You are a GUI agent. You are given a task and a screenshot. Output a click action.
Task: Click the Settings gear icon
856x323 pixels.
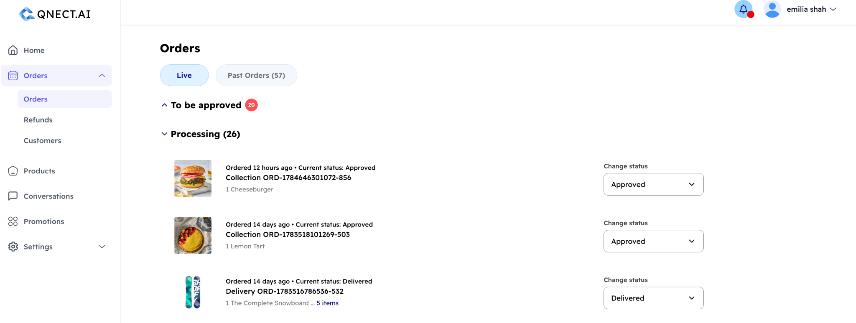pos(13,247)
